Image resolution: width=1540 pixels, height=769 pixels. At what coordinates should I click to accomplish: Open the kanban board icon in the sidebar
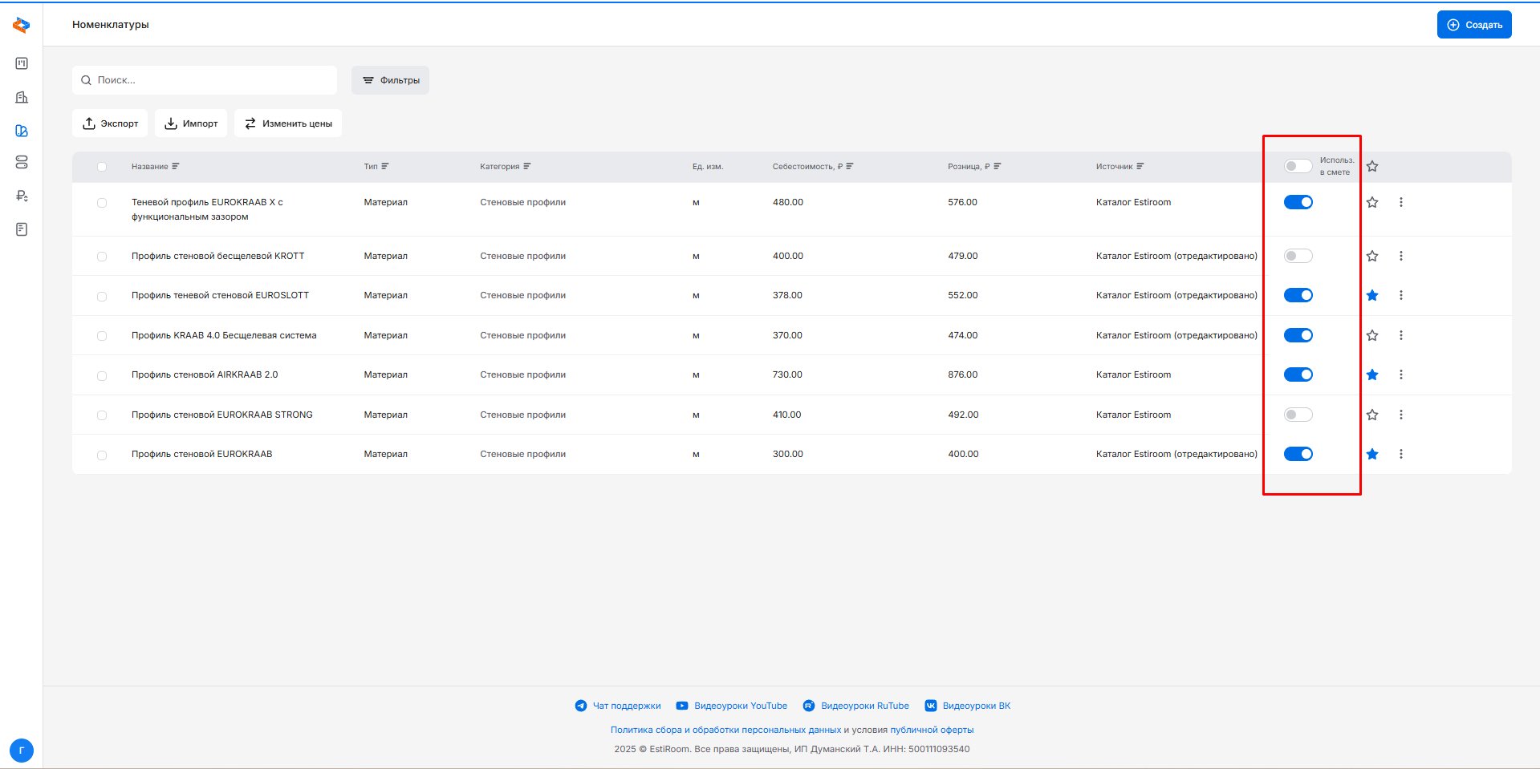22,63
